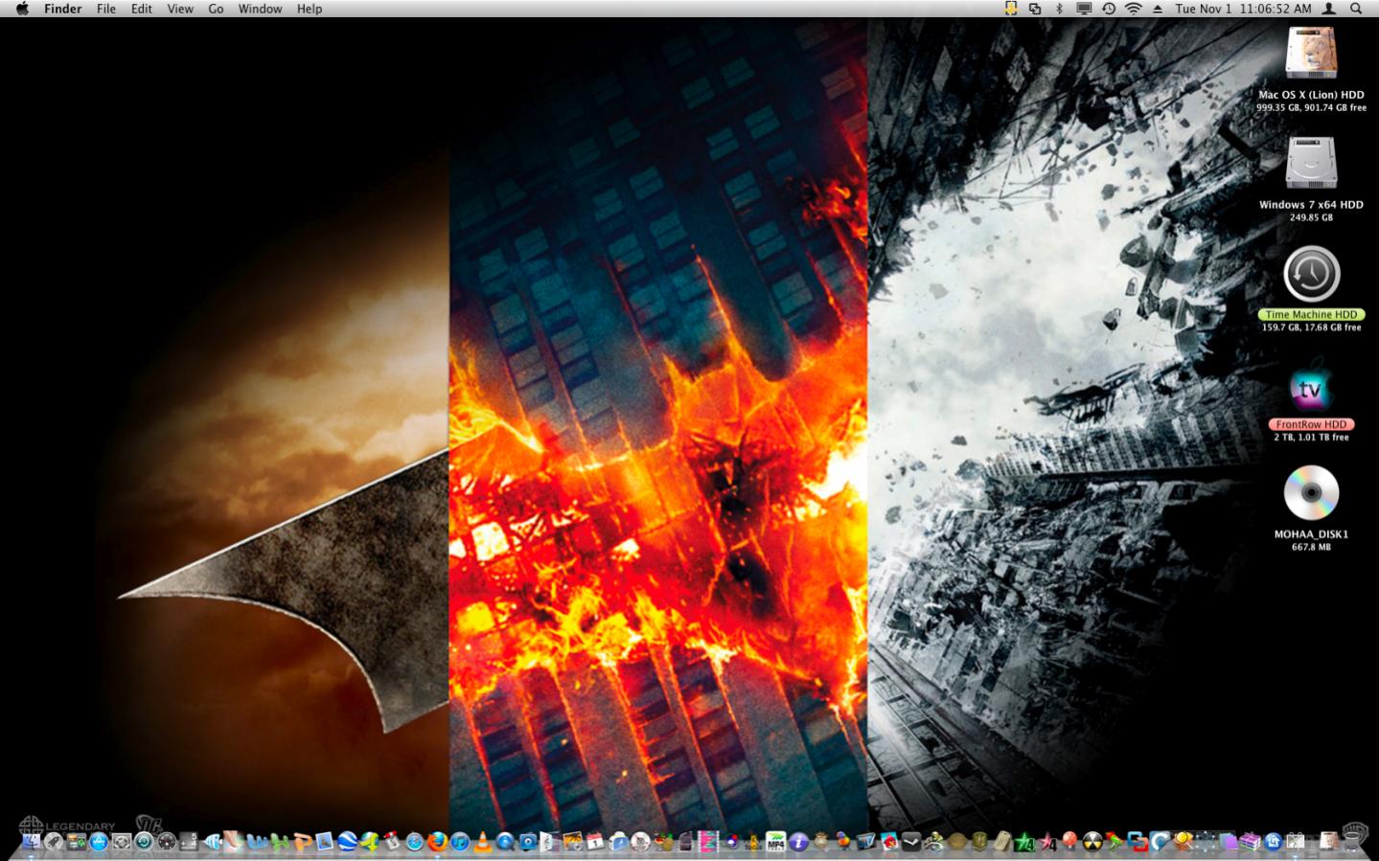Screen dimensions: 1379x861
Task: Show the date and time menu
Action: click(x=1243, y=9)
